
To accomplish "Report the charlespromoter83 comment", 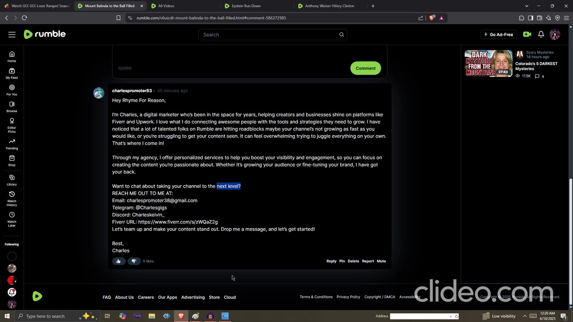I will (x=368, y=261).
